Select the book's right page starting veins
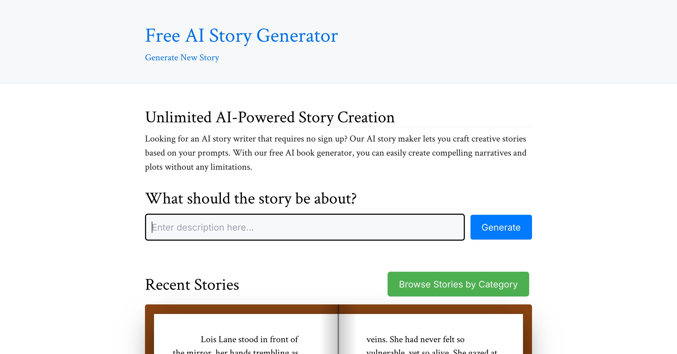The width and height of the screenshot is (677, 354). click(431, 334)
